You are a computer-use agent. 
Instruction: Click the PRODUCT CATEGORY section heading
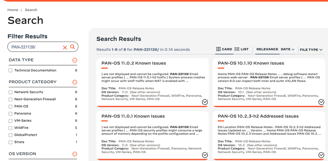[x=33, y=82]
